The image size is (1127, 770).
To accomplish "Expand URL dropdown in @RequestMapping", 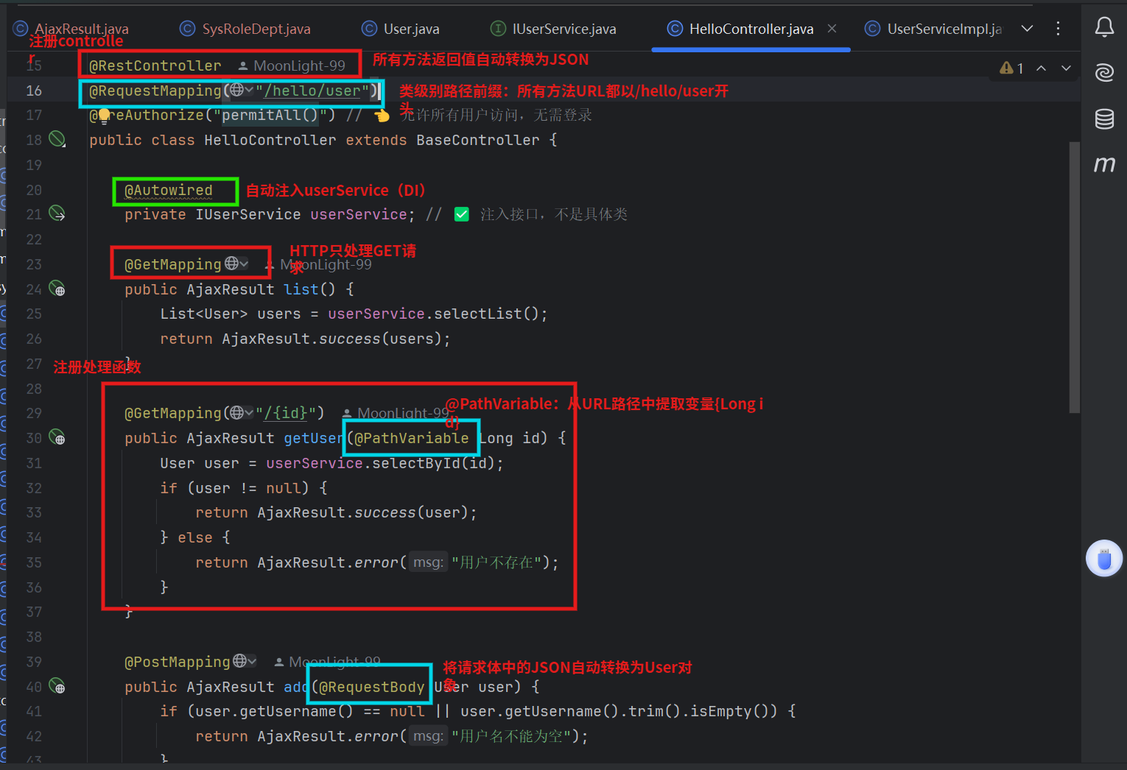I will [249, 90].
